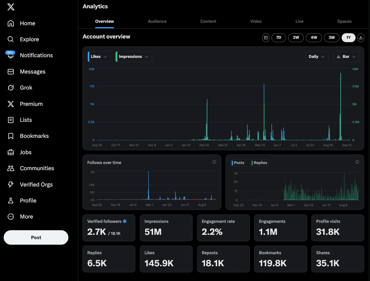Screen dimensions: 370x281
Task: Click the Analytics page title
Action: pyautogui.click(x=95, y=6)
